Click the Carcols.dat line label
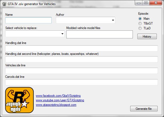 15,77
